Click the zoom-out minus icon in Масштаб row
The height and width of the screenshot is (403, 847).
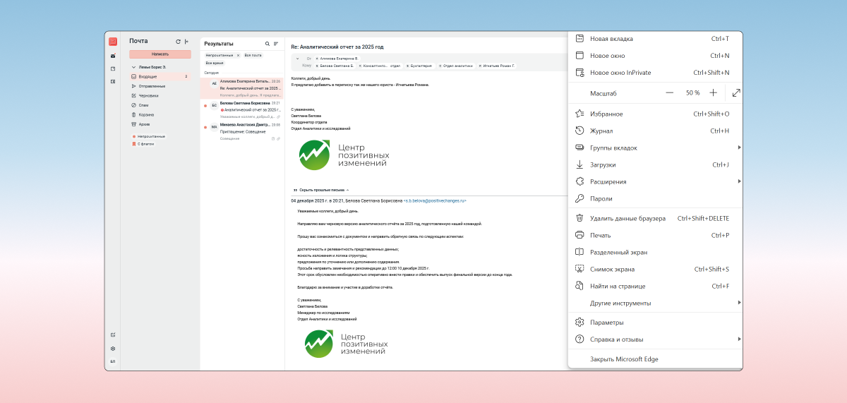coord(669,92)
